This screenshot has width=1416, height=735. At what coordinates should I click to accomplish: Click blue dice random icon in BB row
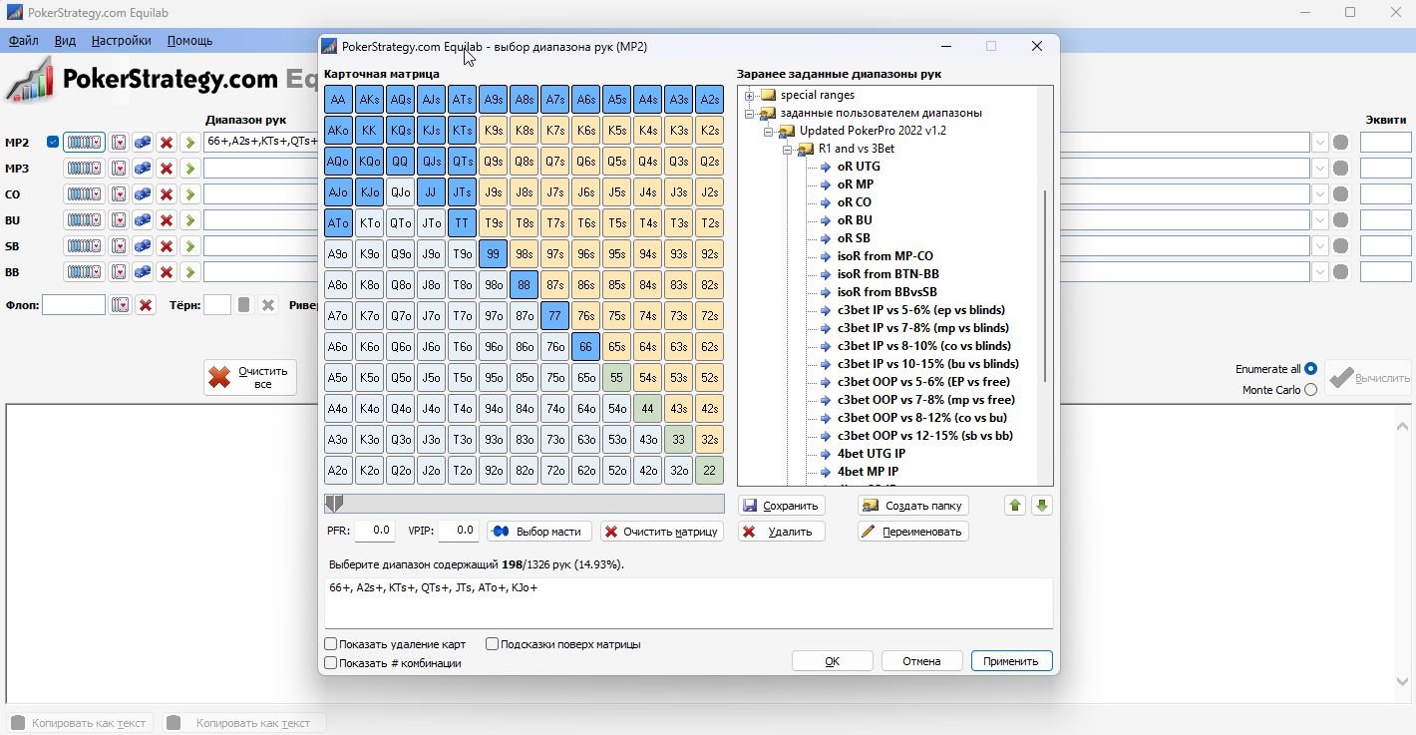(x=143, y=272)
